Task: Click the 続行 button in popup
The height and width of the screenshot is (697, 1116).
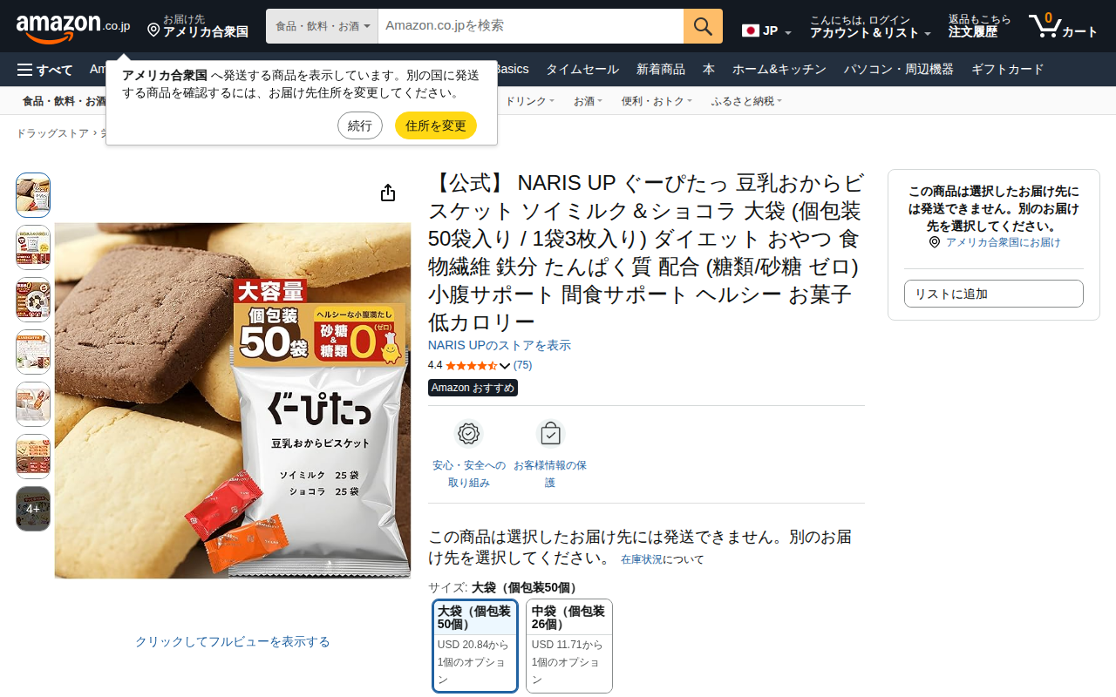Action: point(360,125)
